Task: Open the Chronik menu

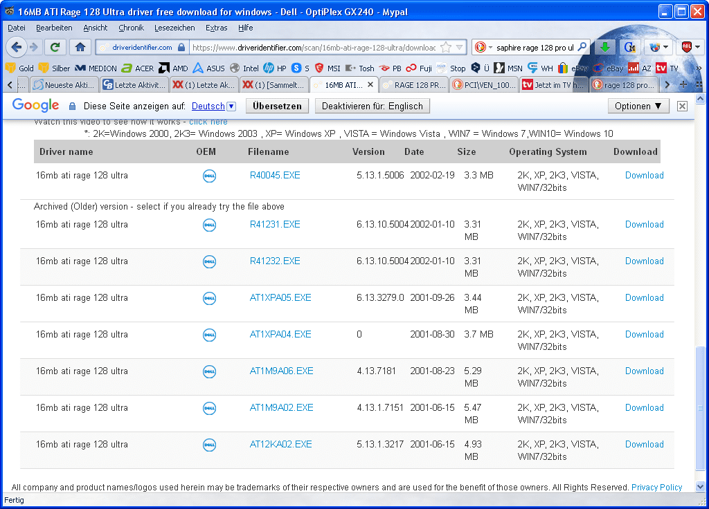Action: pyautogui.click(x=131, y=28)
